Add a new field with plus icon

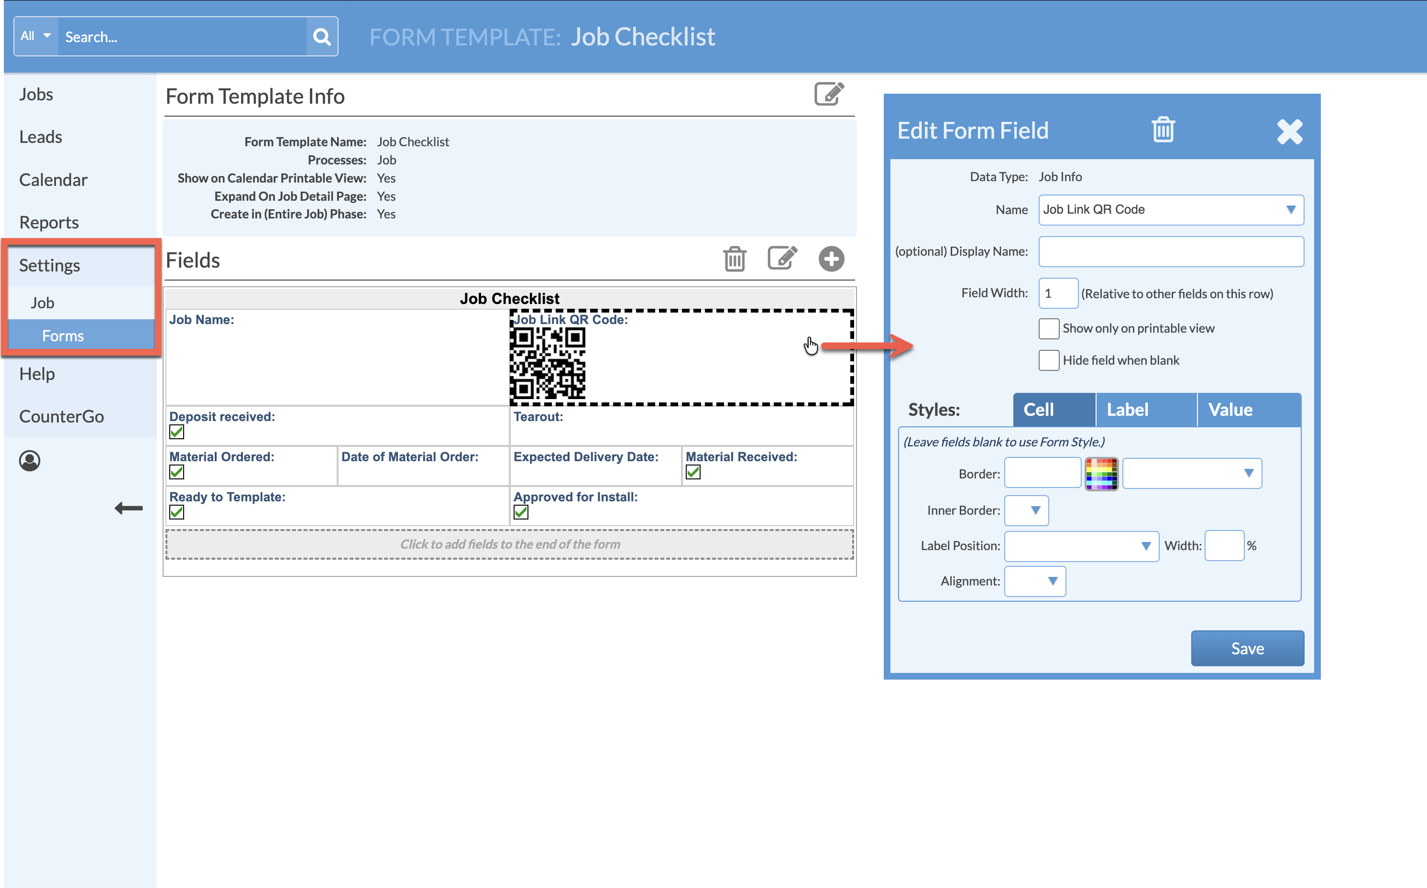coord(831,259)
